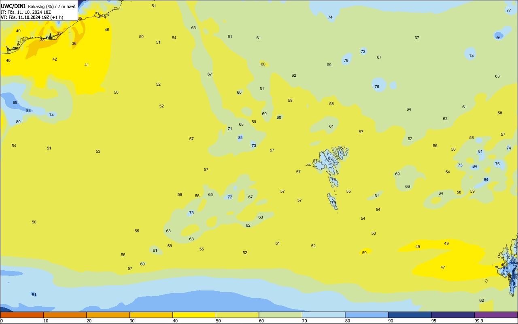Click the "Rakastig (%) í 2 m hæð" label

click(x=52, y=6)
